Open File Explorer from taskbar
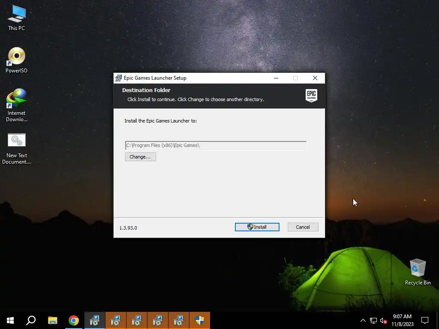The image size is (439, 329). [x=52, y=320]
